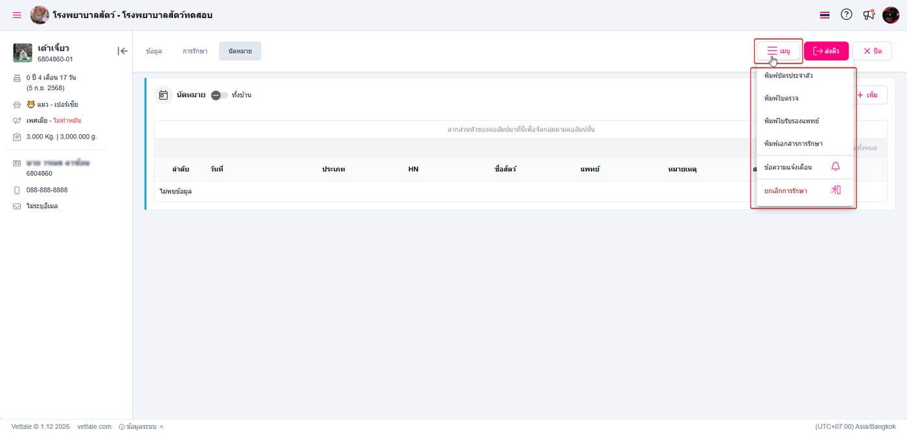
Task: Sort by หมายเหตุ column header
Action: coord(682,169)
